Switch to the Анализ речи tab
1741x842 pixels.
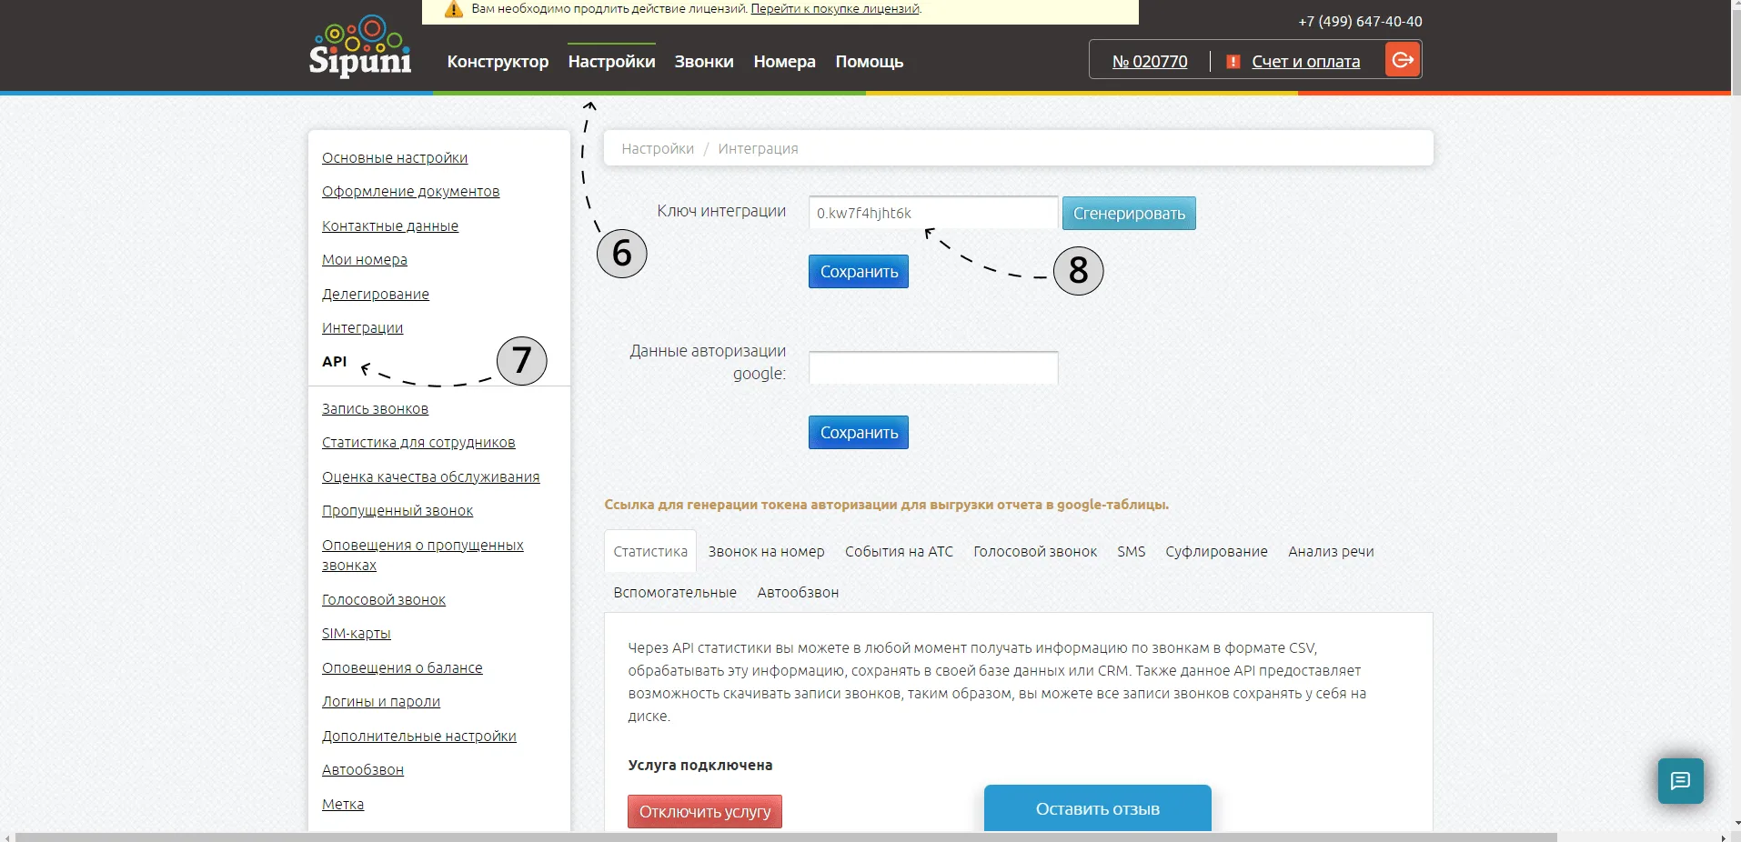coord(1331,552)
